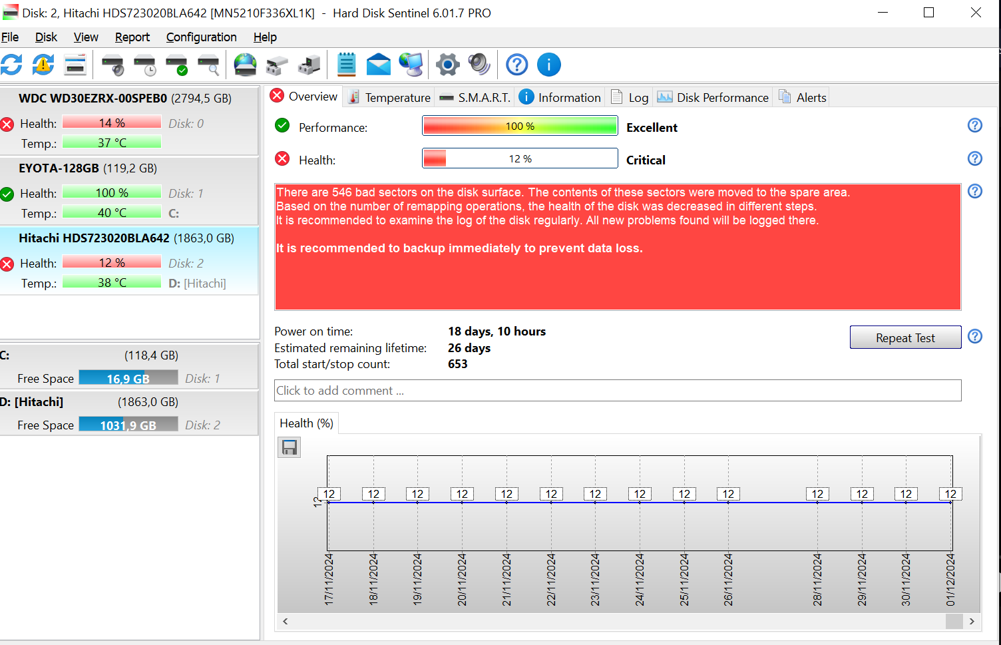Click the globe with disk icon

(x=245, y=65)
